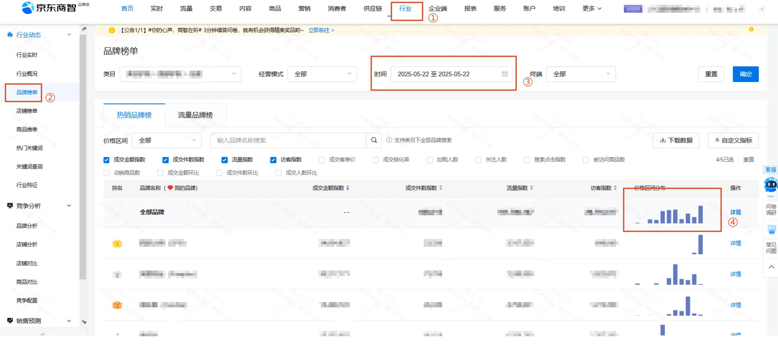Click the 确定 button
Image resolution: width=778 pixels, height=349 pixels.
[x=746, y=74]
